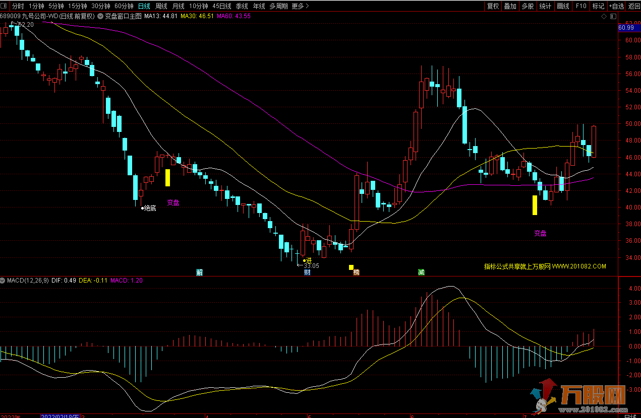Viewport: 641px width, 418px height.
Task: Click the 标记 mark button
Action: pyautogui.click(x=598, y=6)
